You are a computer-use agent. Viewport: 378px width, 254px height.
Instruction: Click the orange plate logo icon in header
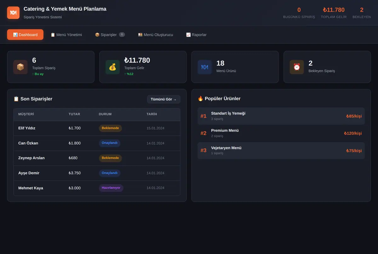pos(13,13)
